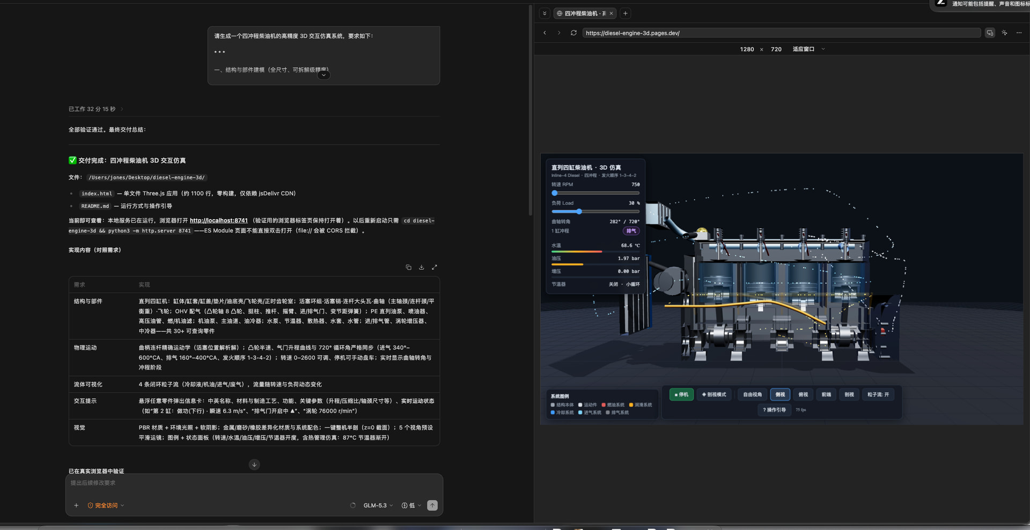Switch to 前端 front view
The image size is (1030, 530).
pyautogui.click(x=826, y=394)
